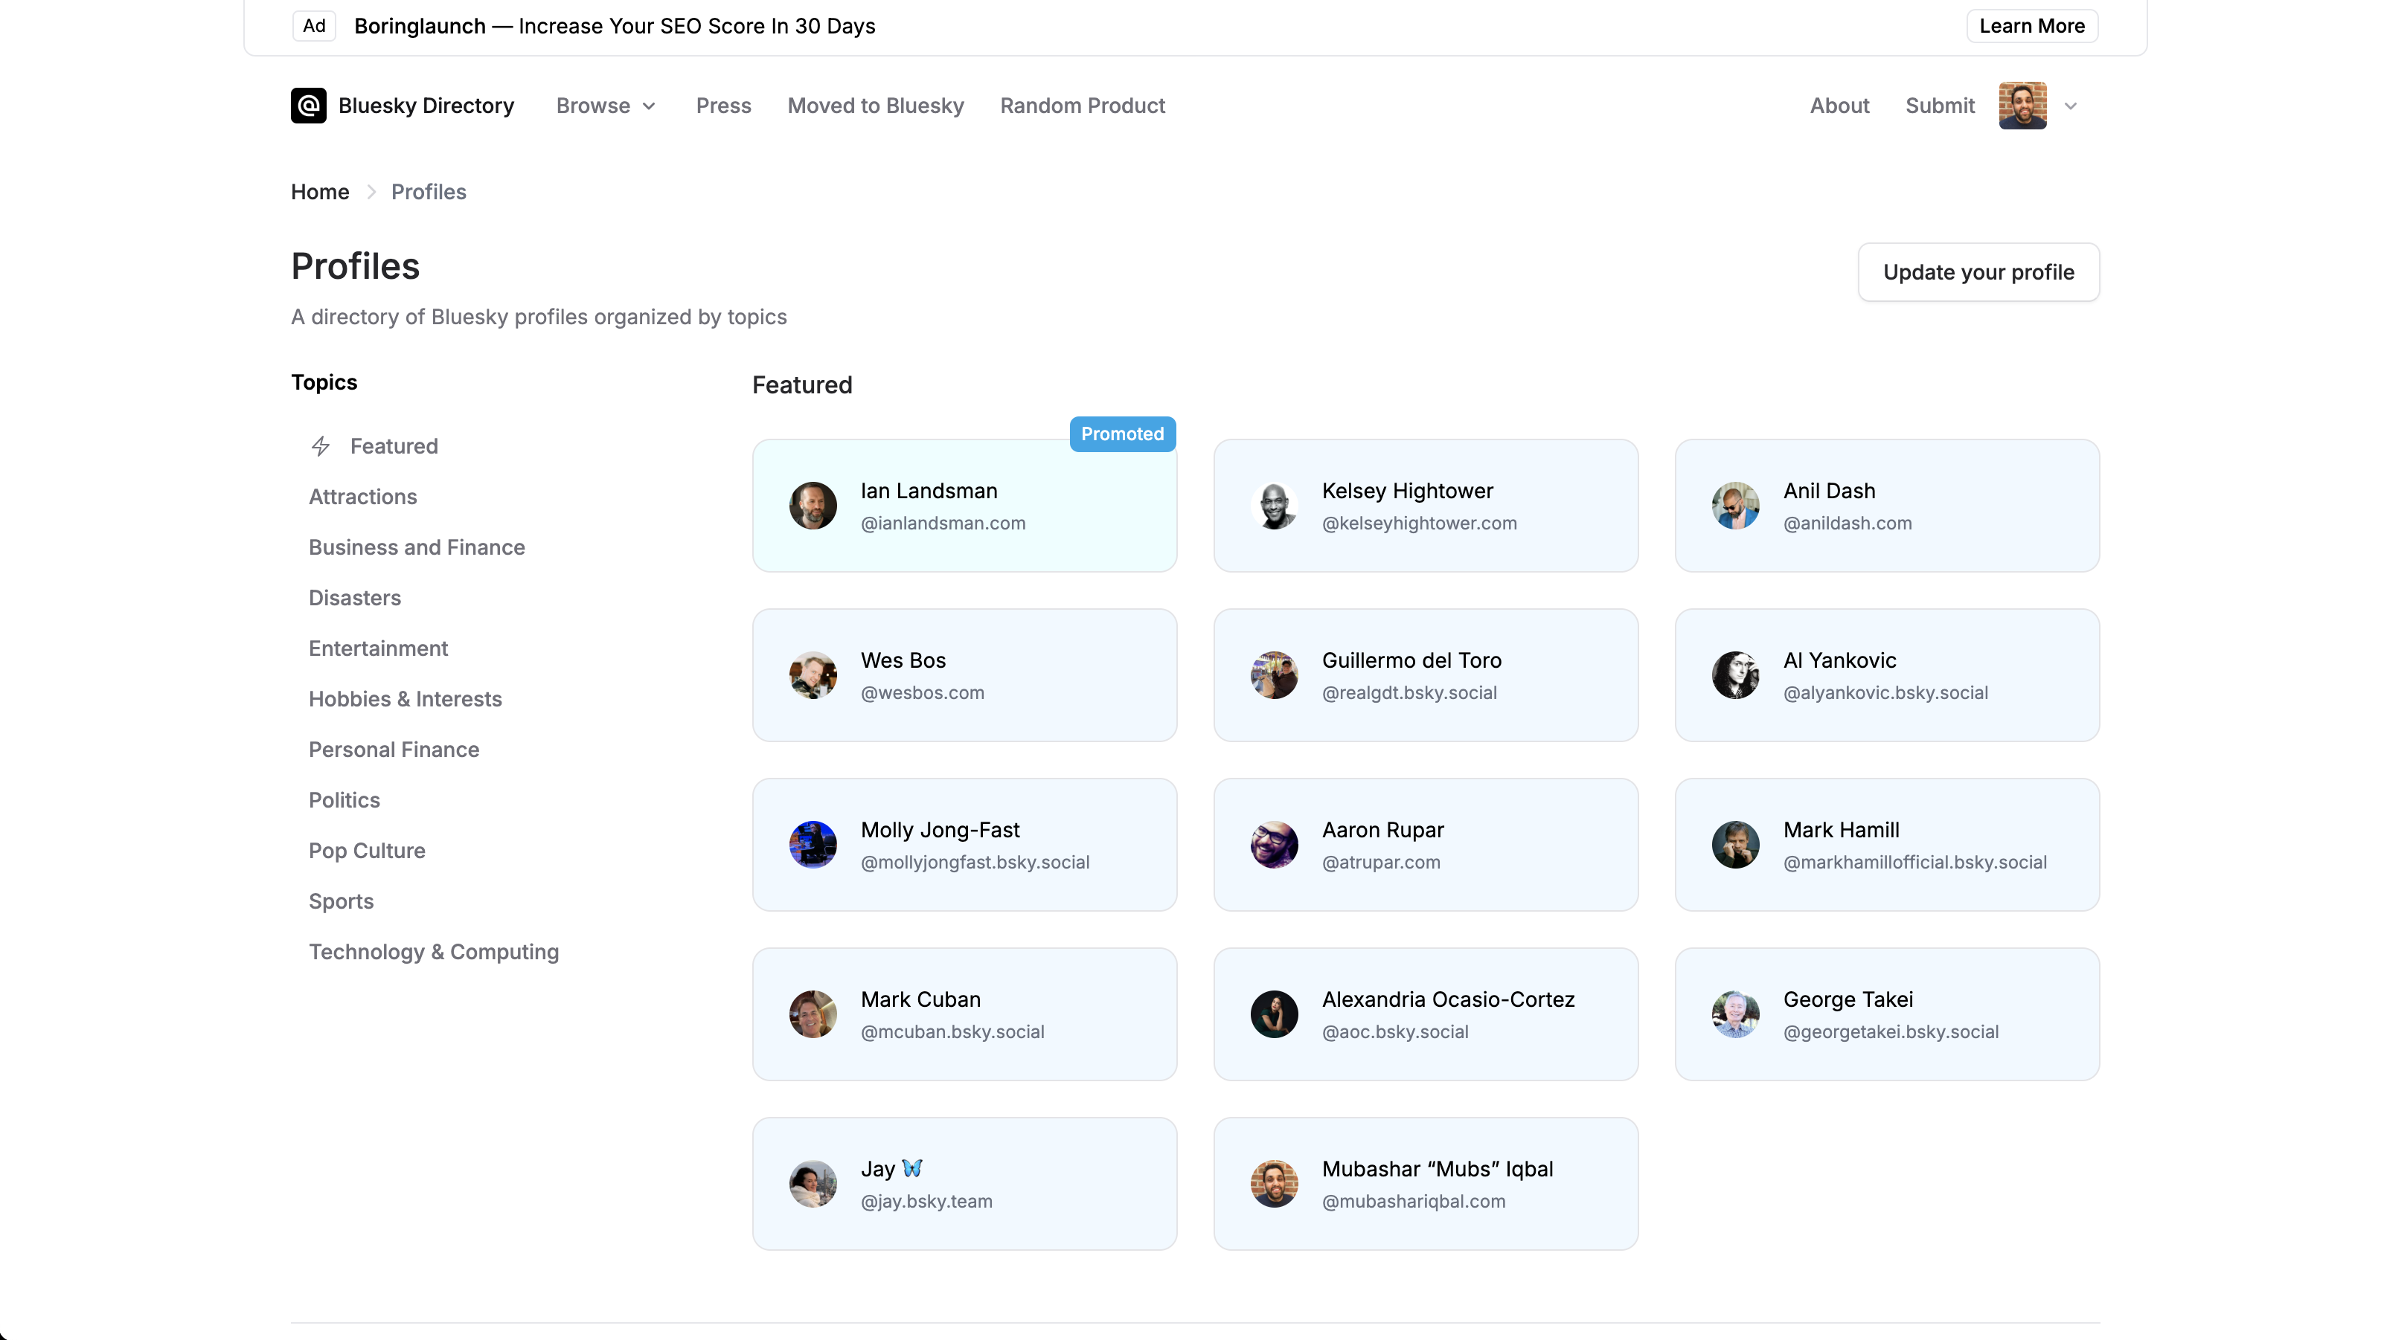Click the @jay.bsky.team handle
The height and width of the screenshot is (1340, 2381).
point(926,1202)
